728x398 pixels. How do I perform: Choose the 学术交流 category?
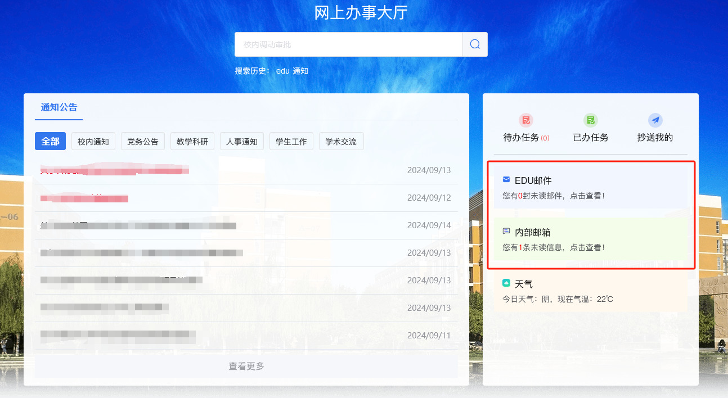point(341,142)
